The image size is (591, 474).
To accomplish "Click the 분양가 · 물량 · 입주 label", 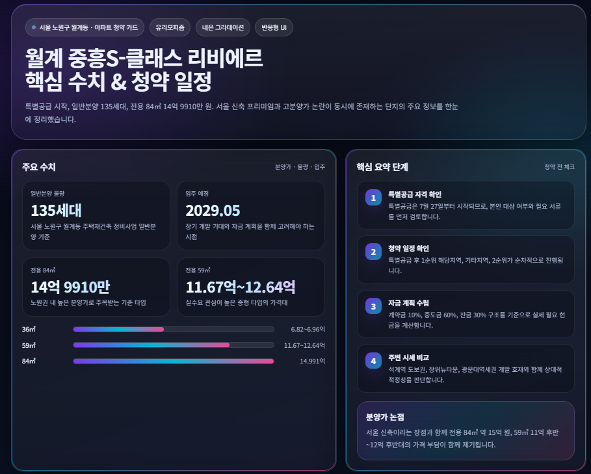I will click(x=300, y=167).
